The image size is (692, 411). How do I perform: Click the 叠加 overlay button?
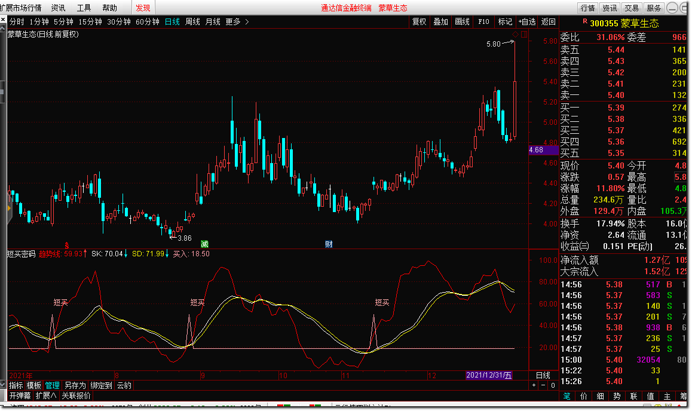[x=441, y=22]
